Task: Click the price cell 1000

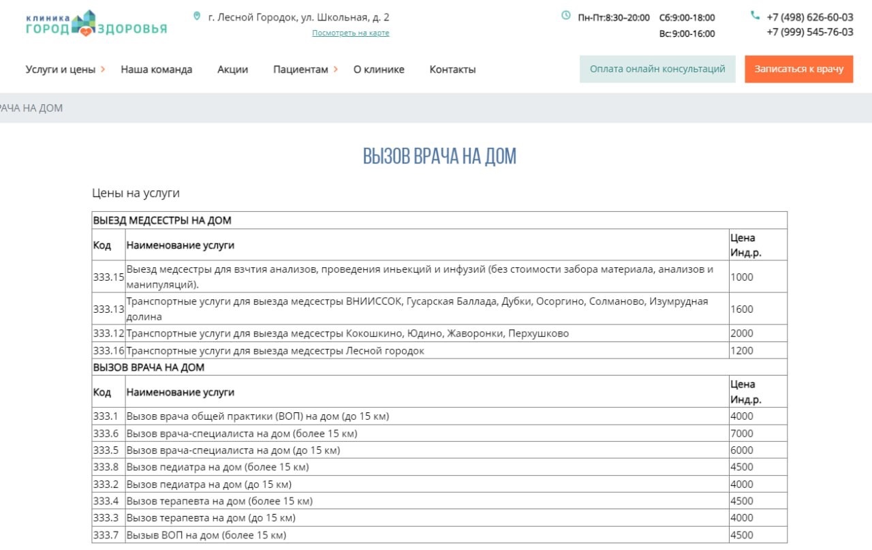Action: tap(758, 277)
